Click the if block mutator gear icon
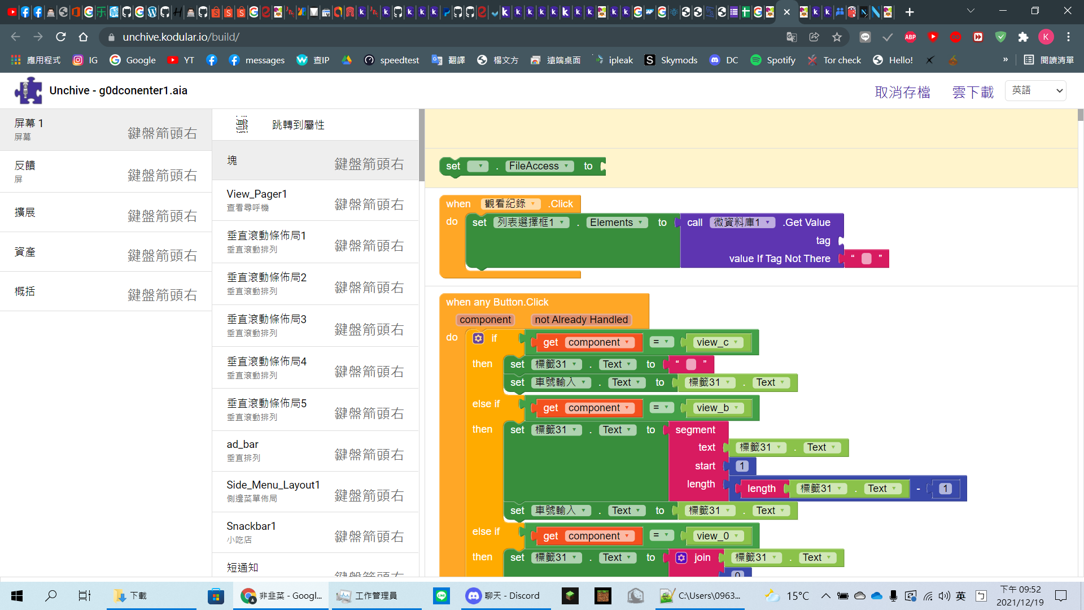The image size is (1084, 610). 478,338
